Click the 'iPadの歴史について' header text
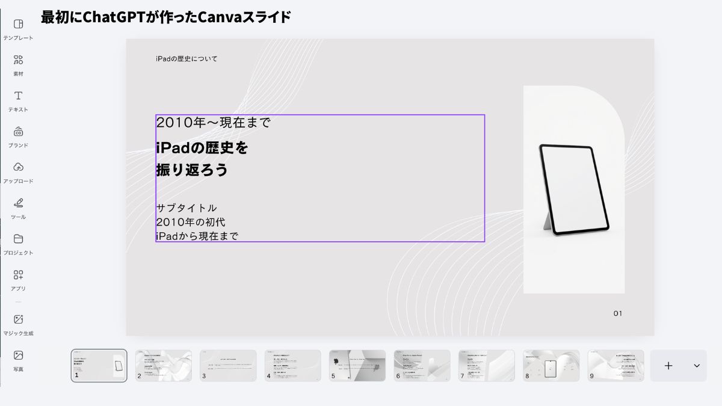The image size is (722, 406). pos(187,59)
